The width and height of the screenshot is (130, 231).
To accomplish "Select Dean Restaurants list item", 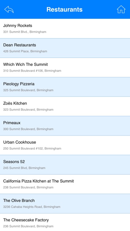I will (65, 48).
